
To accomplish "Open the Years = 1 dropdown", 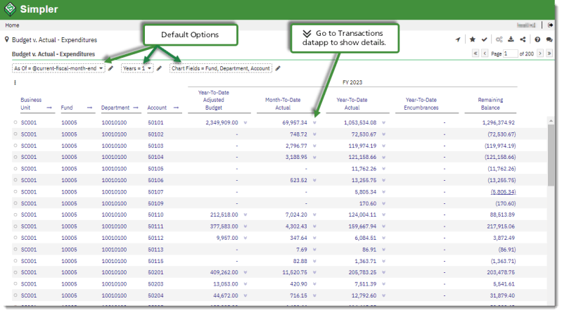I will coord(137,68).
